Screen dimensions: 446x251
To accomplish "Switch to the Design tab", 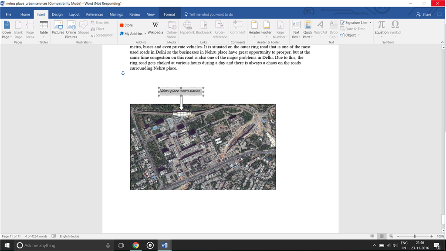I will [x=57, y=14].
